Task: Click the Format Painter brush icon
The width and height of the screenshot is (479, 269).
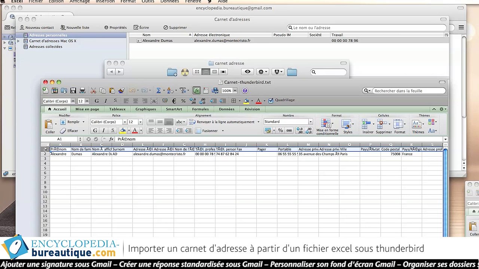Action: click(121, 90)
